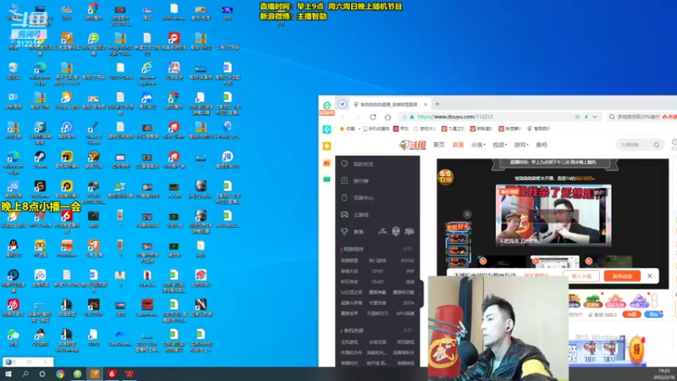Open CS:GO category link in sidebar
This screenshot has height=381, width=677.
[377, 282]
